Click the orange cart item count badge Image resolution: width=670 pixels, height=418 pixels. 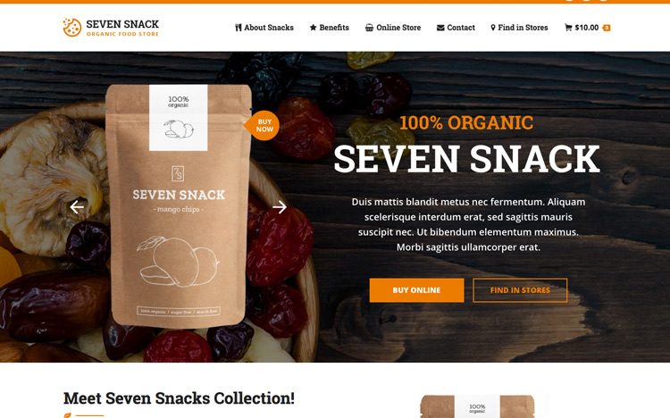607,28
